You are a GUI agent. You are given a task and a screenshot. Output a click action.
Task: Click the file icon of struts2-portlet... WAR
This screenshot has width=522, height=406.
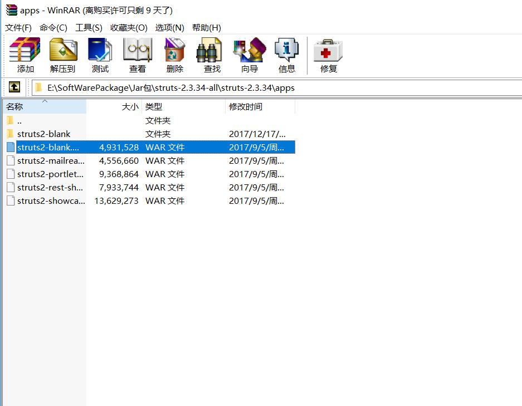[x=11, y=174]
